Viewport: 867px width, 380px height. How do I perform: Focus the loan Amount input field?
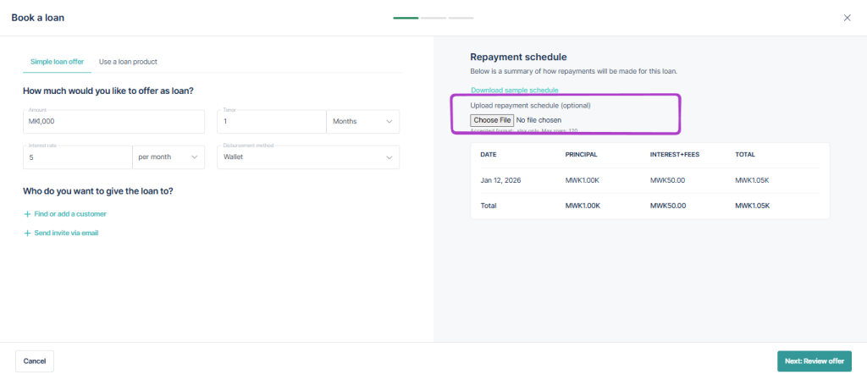coord(113,122)
